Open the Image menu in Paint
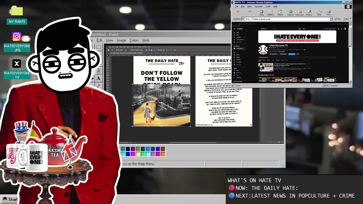The width and height of the screenshot is (363, 204). [x=121, y=40]
